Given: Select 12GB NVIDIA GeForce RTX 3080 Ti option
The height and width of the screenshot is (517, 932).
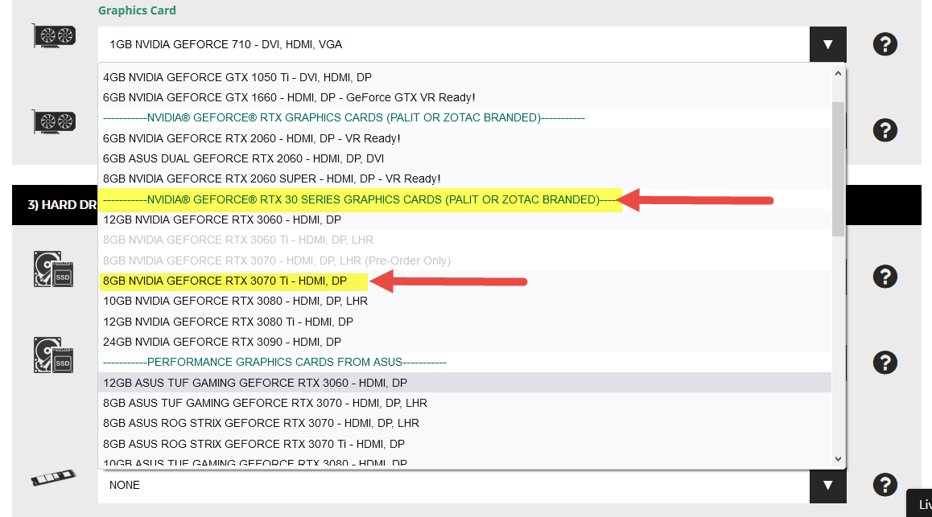Looking at the screenshot, I should click(x=465, y=322).
